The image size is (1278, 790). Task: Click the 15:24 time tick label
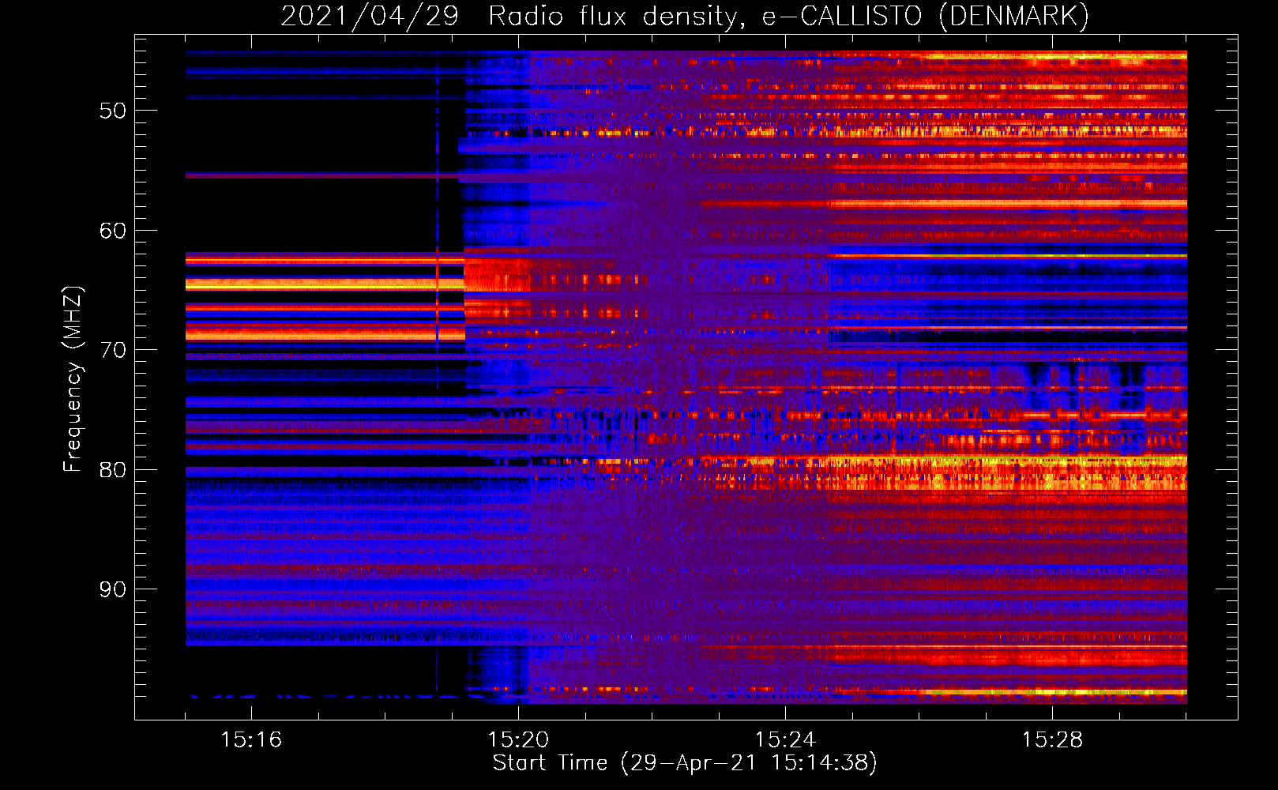point(785,740)
